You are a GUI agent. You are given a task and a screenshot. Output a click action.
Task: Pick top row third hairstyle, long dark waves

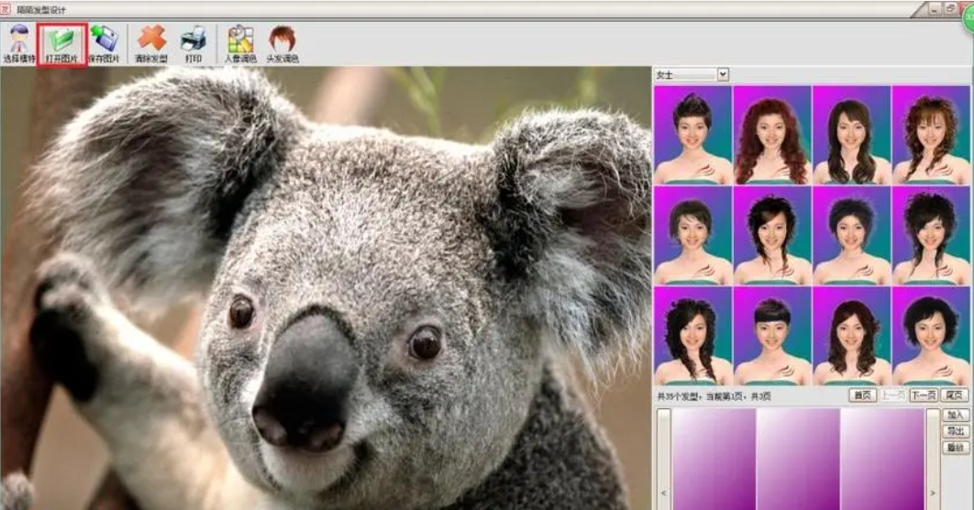pos(852,135)
